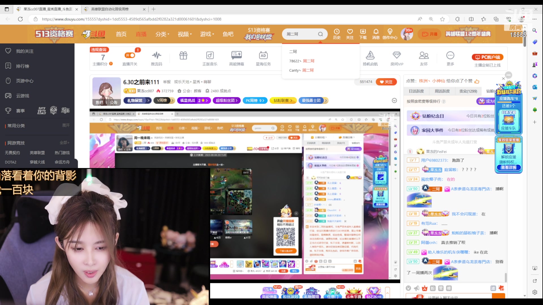Click the PC客户端 button
The image size is (543, 305).
tap(487, 57)
